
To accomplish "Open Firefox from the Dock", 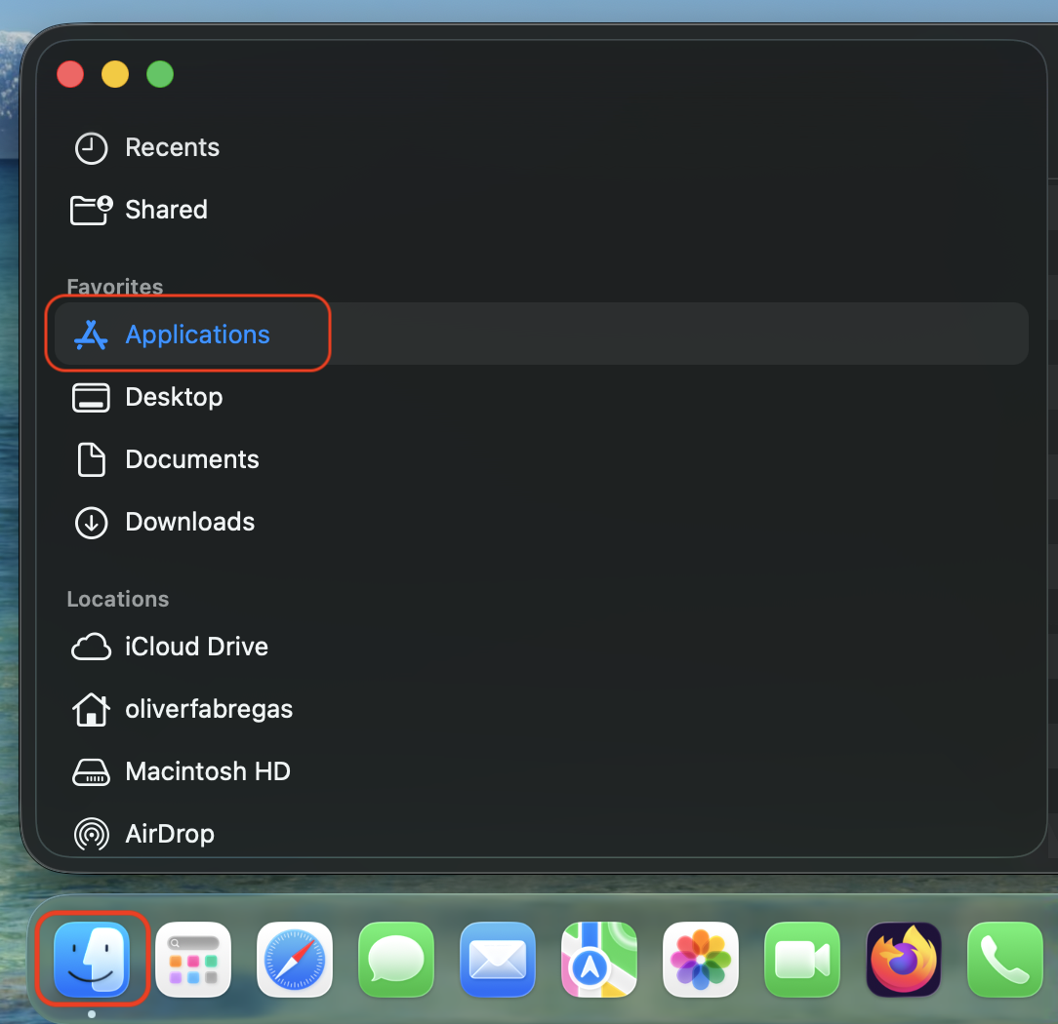I will tap(904, 960).
